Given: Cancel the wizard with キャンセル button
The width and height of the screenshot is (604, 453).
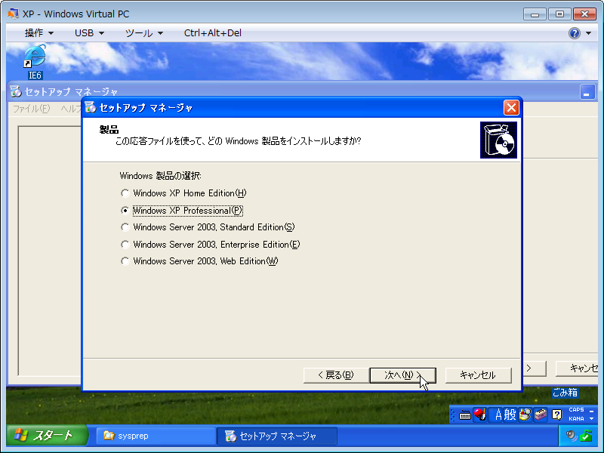Looking at the screenshot, I should pyautogui.click(x=478, y=375).
